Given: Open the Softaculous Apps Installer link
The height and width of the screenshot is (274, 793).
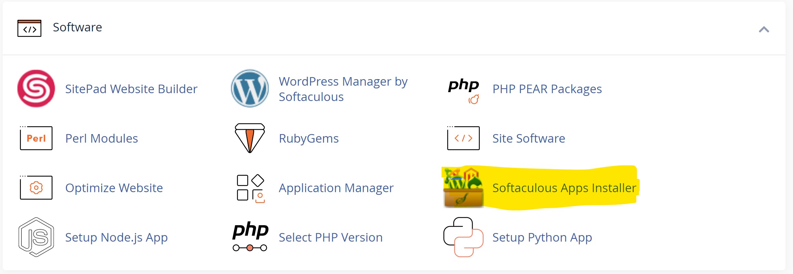Looking at the screenshot, I should pos(564,188).
